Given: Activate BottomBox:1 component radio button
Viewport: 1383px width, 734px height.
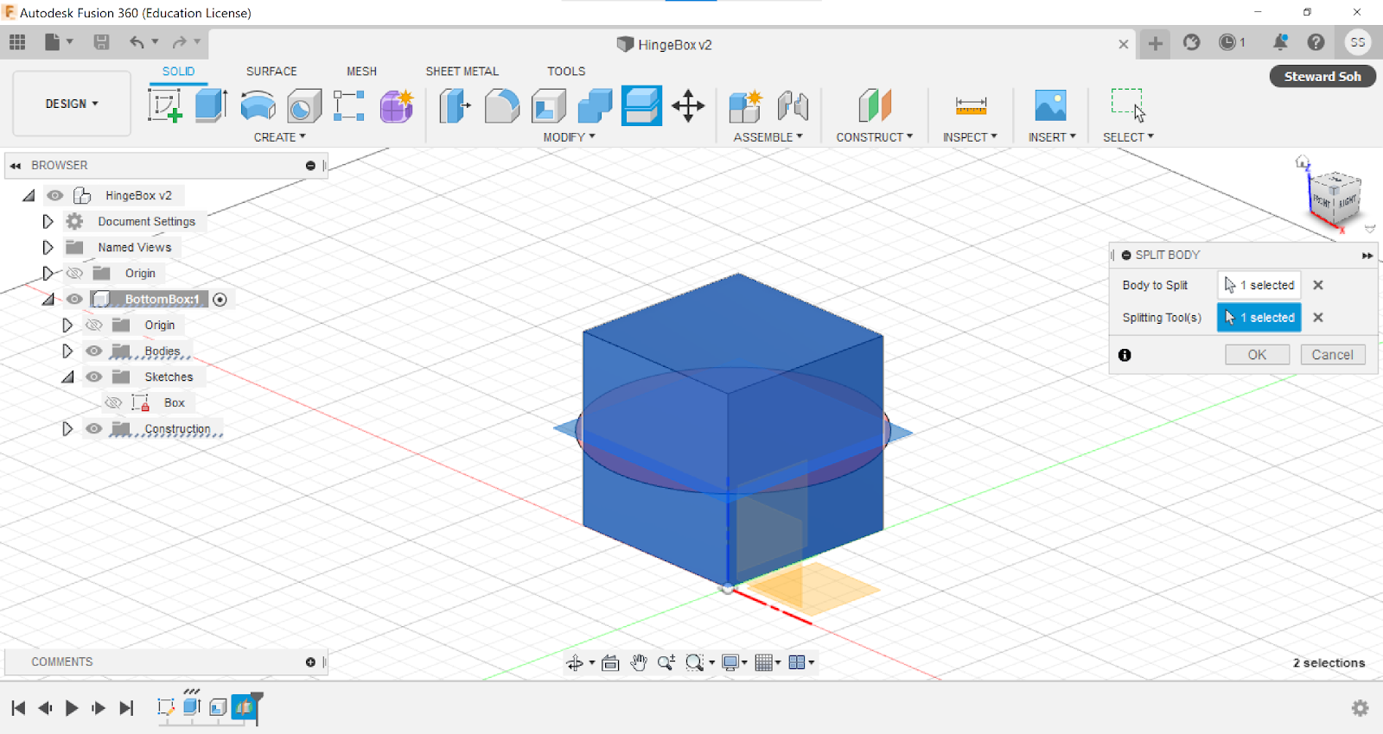Looking at the screenshot, I should 220,300.
